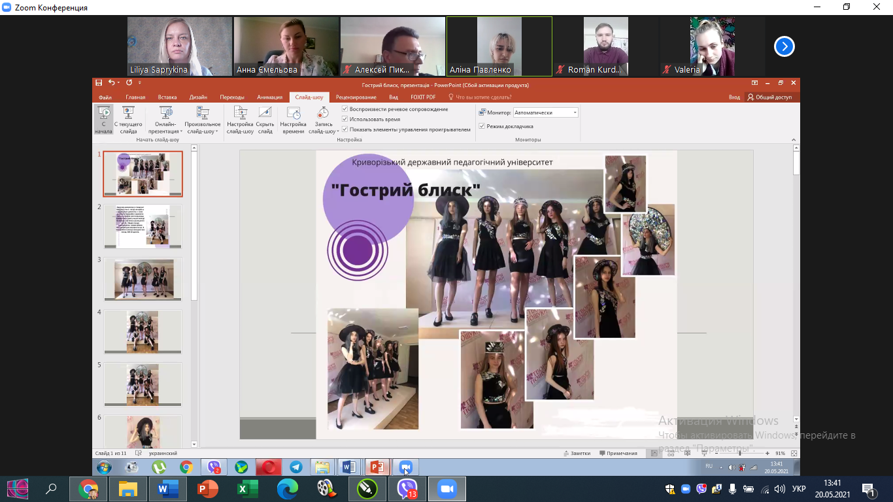Click the spell-check icon in the status bar

tap(139, 453)
